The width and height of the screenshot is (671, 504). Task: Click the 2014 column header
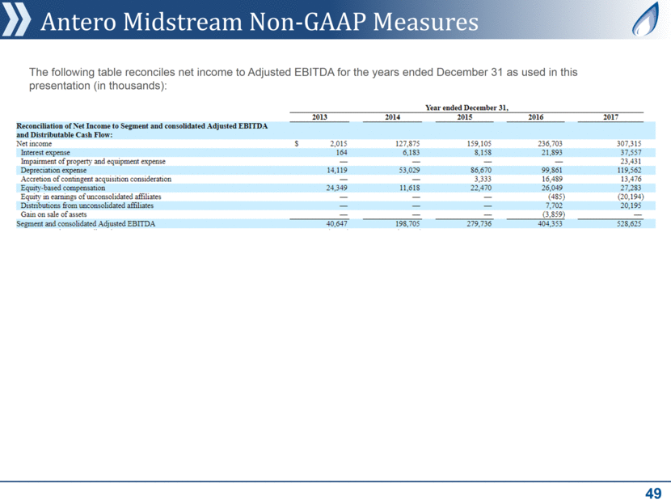392,117
